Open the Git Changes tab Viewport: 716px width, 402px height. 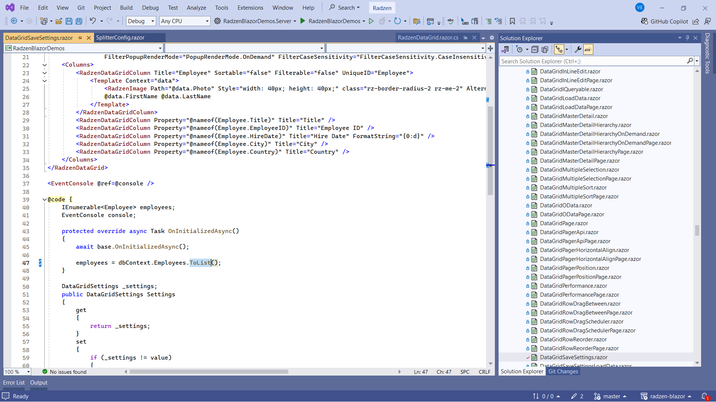point(563,371)
